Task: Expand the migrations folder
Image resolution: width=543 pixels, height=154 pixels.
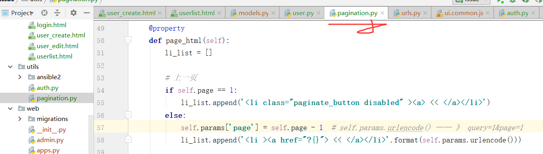Action: point(20,119)
